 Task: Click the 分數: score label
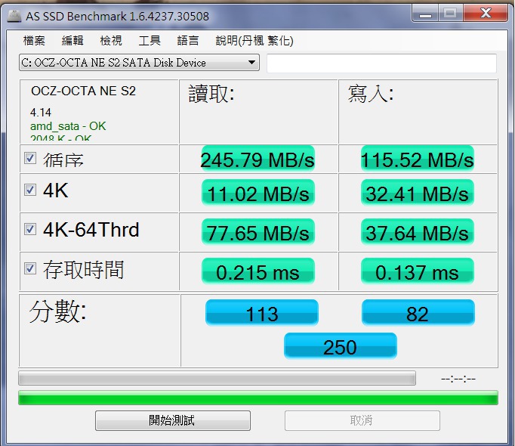pyautogui.click(x=58, y=311)
